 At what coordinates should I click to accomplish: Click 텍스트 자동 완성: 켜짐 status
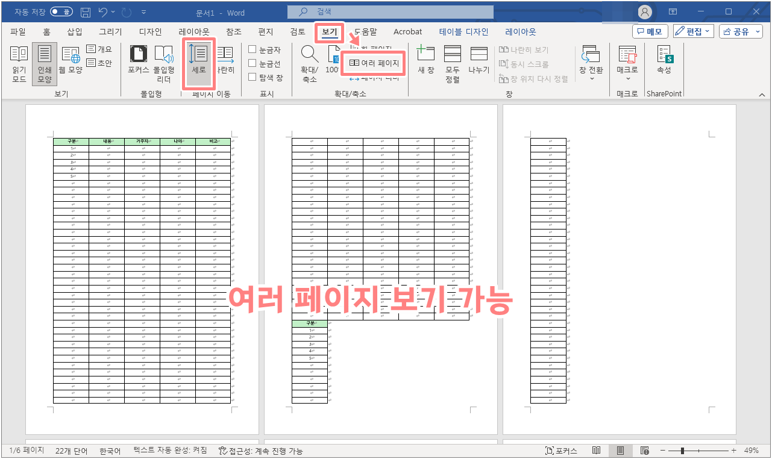[170, 451]
